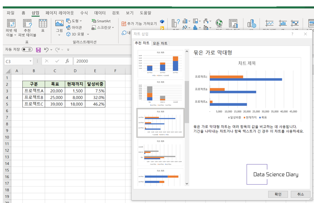Customize the Quick Access Toolbar
Viewport: 314px width, 203px height.
(68, 50)
